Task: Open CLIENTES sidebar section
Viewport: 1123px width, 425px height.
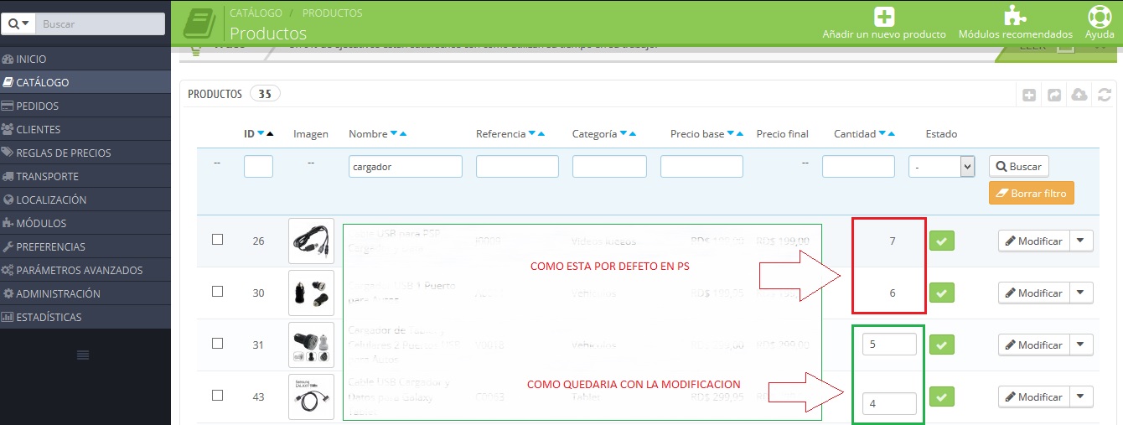Action: tap(85, 130)
